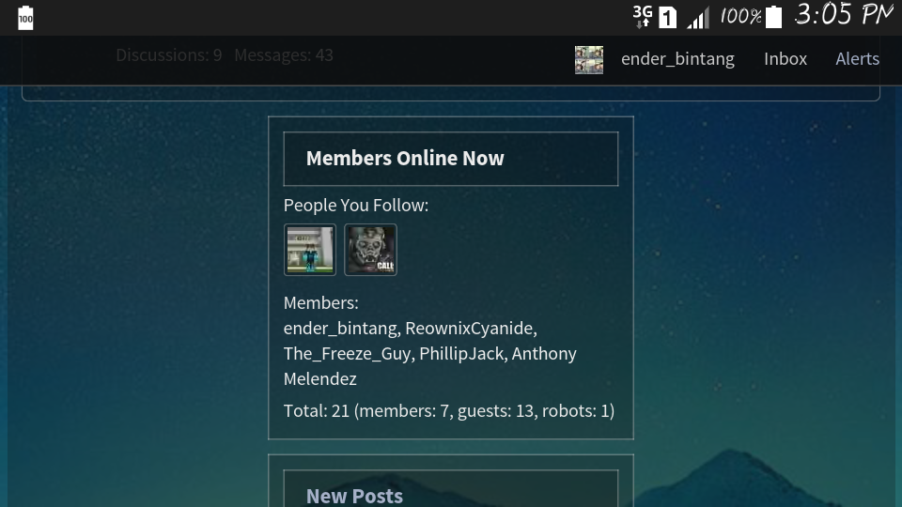
Task: Open followed member's skull mask avatar
Action: (x=370, y=250)
